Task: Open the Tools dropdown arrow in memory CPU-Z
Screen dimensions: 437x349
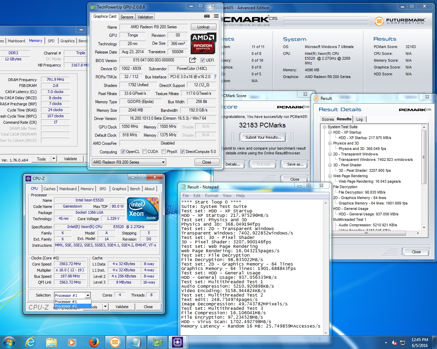Action: point(54,159)
